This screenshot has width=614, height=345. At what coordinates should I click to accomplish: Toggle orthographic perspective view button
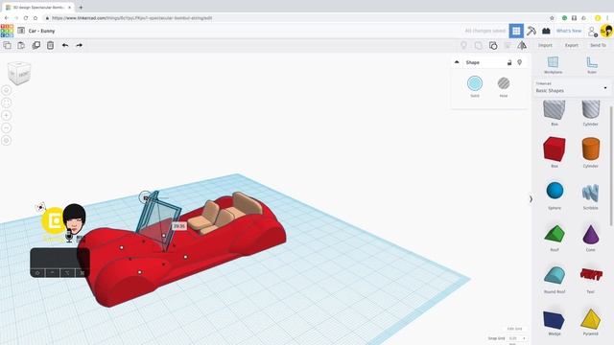pos(7,141)
